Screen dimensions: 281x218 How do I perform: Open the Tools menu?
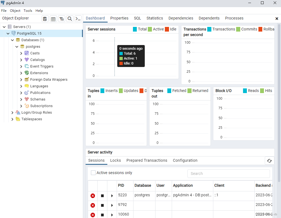pyautogui.click(x=28, y=10)
